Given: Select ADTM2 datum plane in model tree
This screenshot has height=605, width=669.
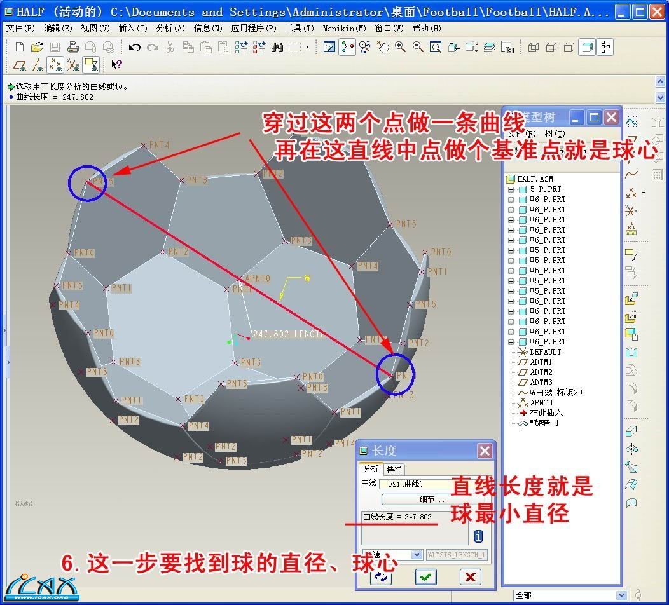Looking at the screenshot, I should (541, 372).
